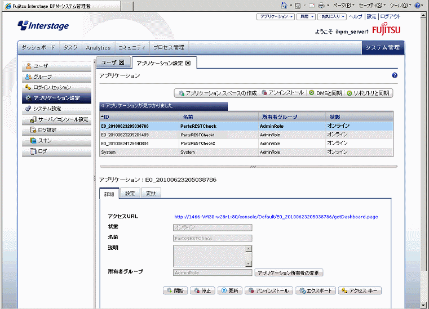Switch to the 変数 detail tab

point(151,194)
